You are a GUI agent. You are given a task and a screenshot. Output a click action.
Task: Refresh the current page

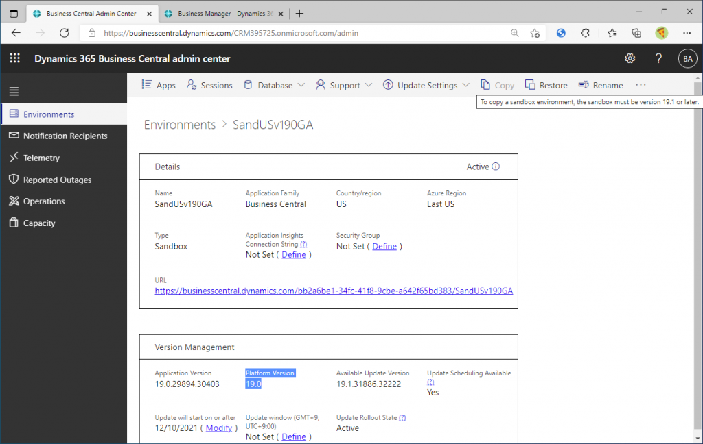point(65,33)
